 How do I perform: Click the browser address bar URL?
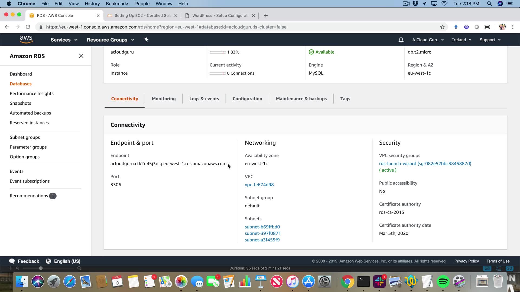(166, 27)
